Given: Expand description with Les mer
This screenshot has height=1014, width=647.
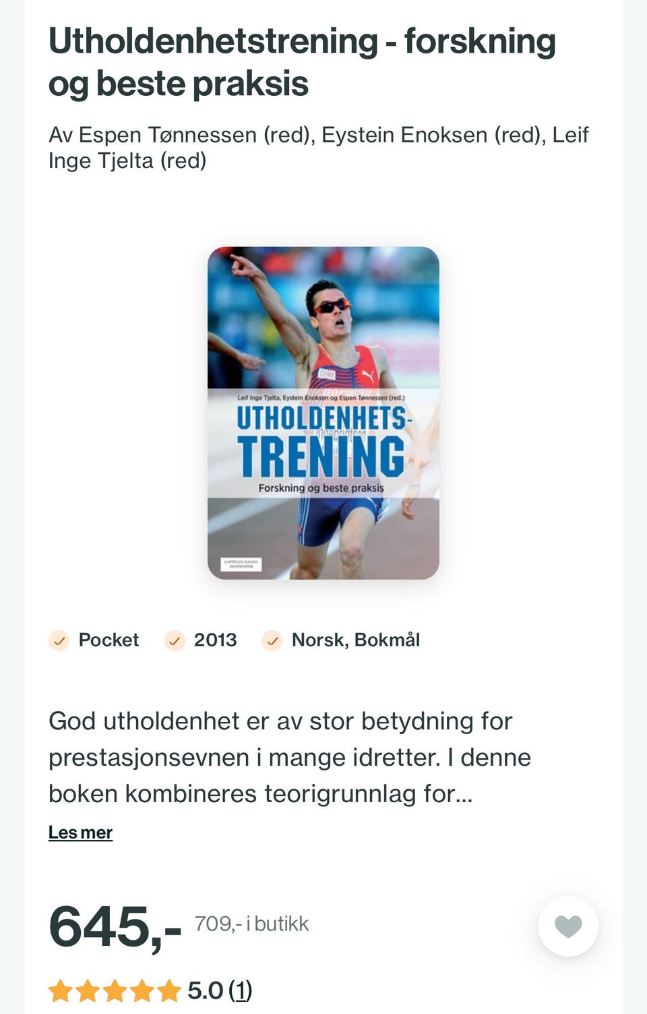Looking at the screenshot, I should [x=80, y=833].
